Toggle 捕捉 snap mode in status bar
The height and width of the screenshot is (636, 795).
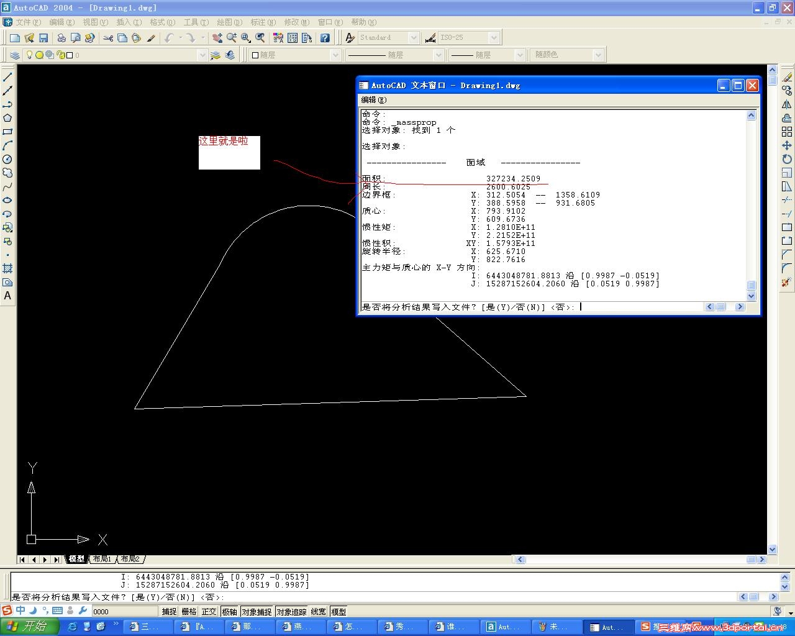click(169, 612)
